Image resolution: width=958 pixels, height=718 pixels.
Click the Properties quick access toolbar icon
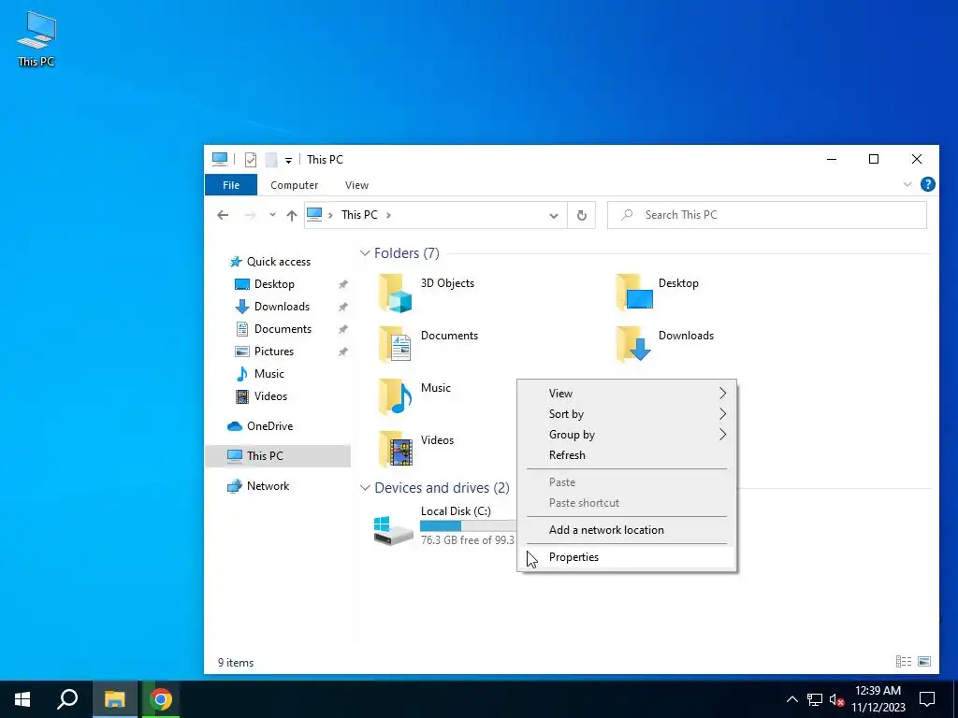point(251,159)
